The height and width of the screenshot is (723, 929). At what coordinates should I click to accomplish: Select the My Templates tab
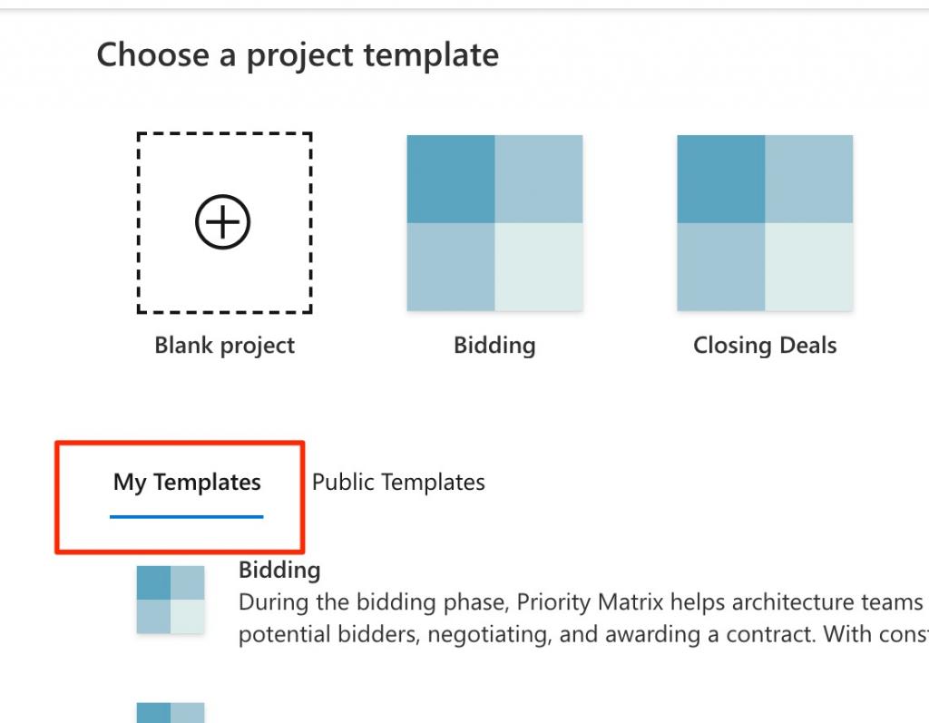point(186,482)
